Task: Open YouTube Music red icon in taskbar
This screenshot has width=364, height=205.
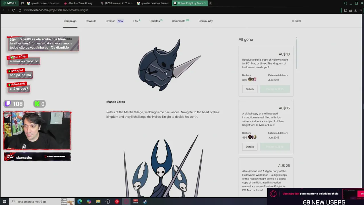Action: coord(117,202)
